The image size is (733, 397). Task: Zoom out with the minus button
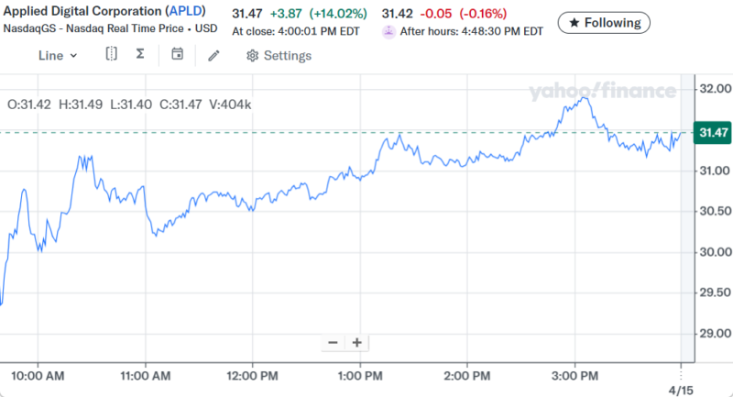coord(333,343)
